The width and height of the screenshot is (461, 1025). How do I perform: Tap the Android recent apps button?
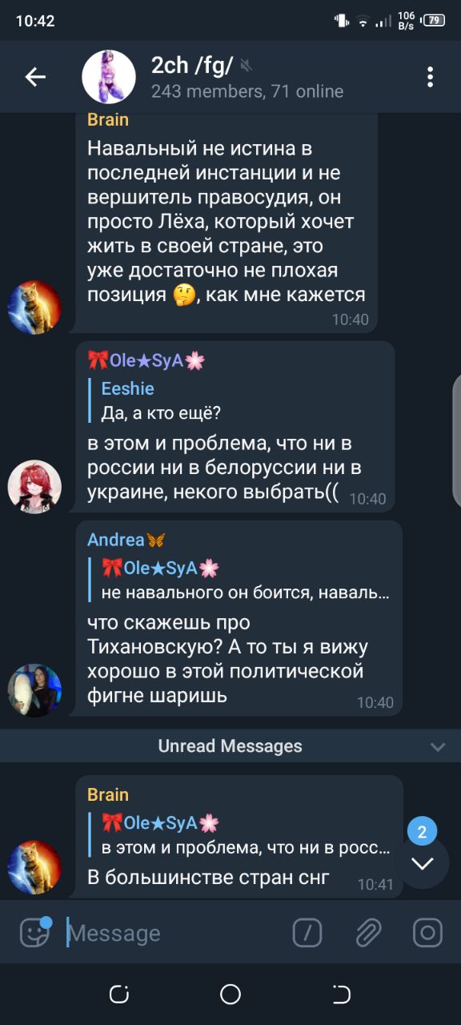pos(119,995)
